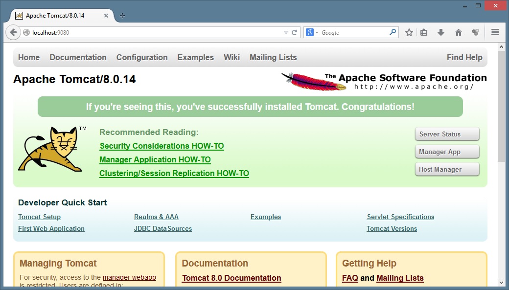Screen dimensions: 509x290
Task: Go to the browser home page icon
Action: coord(459,33)
